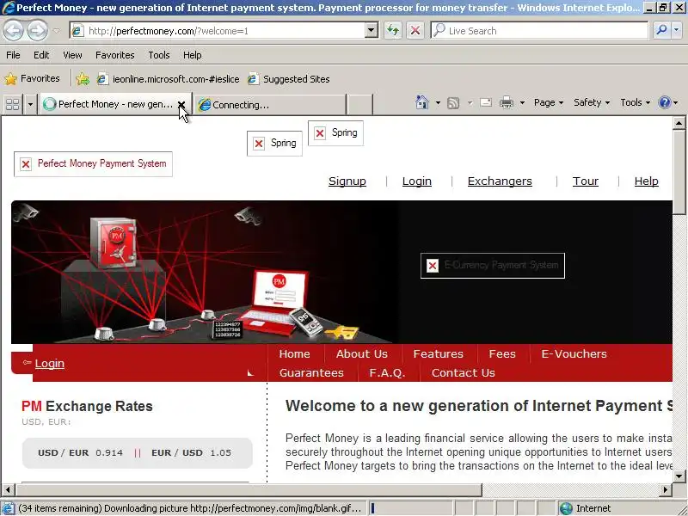
Task: Click the New Tab blank button
Action: click(359, 104)
